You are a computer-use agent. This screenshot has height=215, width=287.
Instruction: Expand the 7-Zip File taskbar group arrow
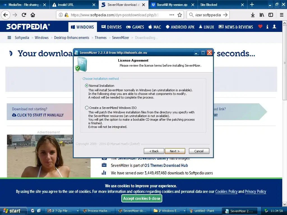[78, 211]
